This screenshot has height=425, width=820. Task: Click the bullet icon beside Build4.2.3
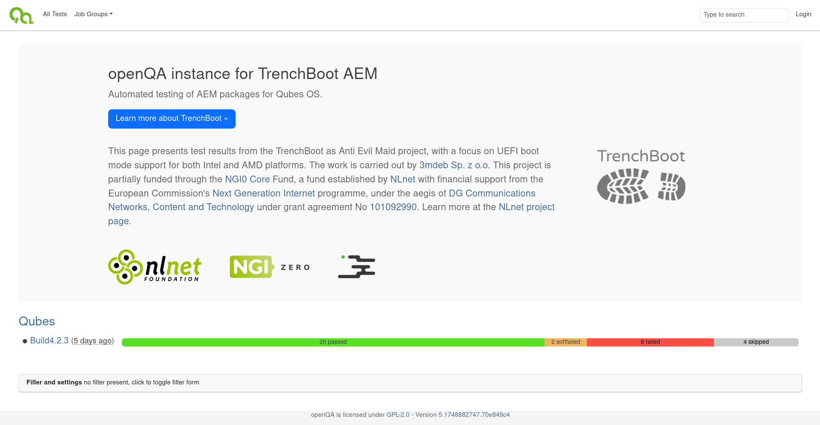point(24,341)
